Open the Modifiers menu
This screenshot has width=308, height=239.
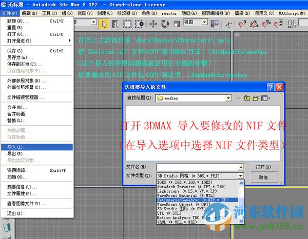tap(127, 13)
